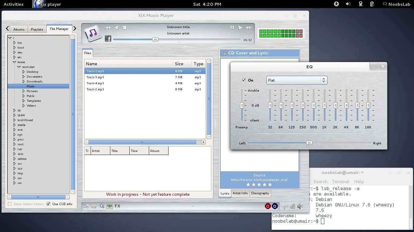Open the Help menu in terminal window
414x232 pixels.
pos(359,182)
